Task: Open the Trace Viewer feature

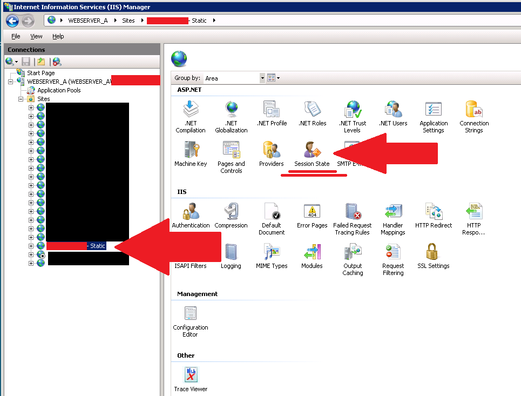Action: coord(191,379)
